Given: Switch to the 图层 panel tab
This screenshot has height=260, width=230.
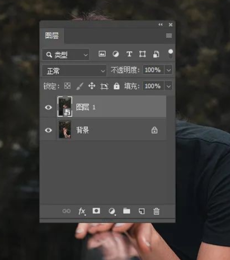Looking at the screenshot, I should (52, 35).
